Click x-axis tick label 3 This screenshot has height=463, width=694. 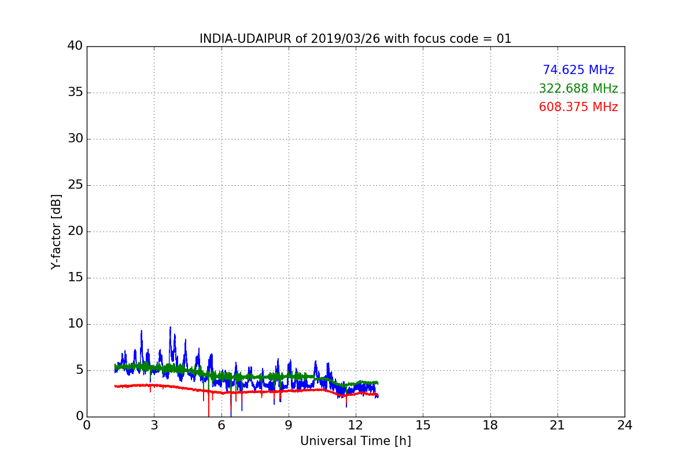[154, 425]
